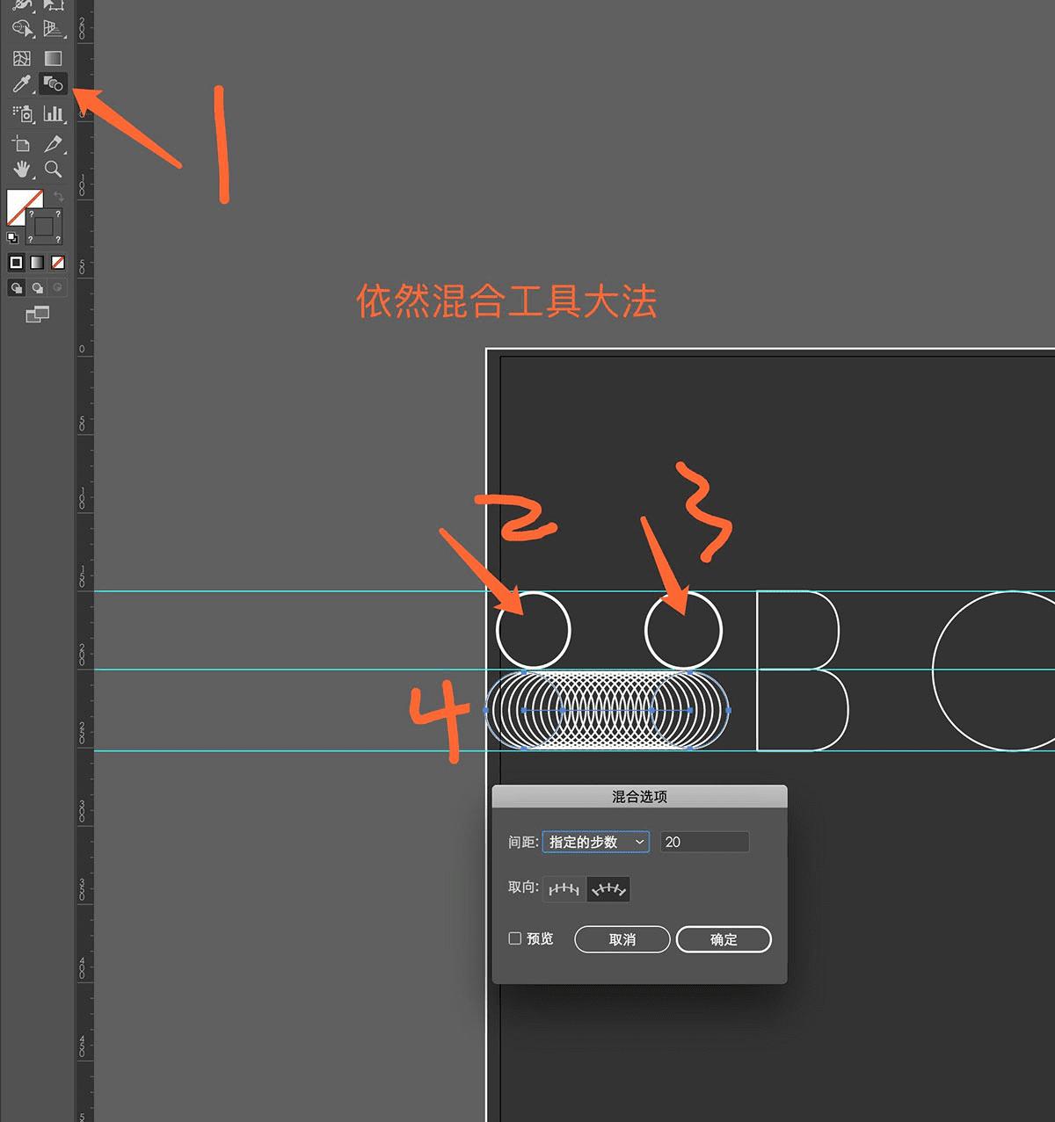Select the Mesh tool
This screenshot has width=1055, height=1122.
point(22,58)
